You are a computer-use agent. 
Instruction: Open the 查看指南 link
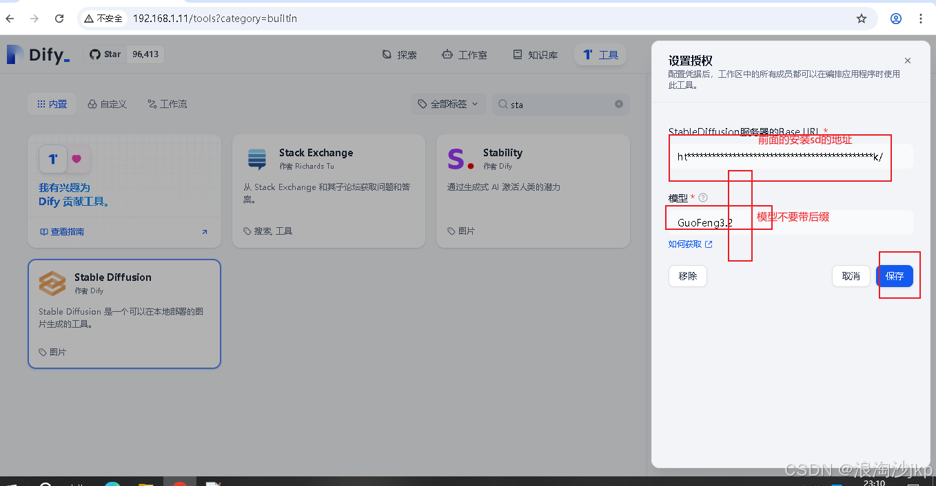tap(62, 232)
